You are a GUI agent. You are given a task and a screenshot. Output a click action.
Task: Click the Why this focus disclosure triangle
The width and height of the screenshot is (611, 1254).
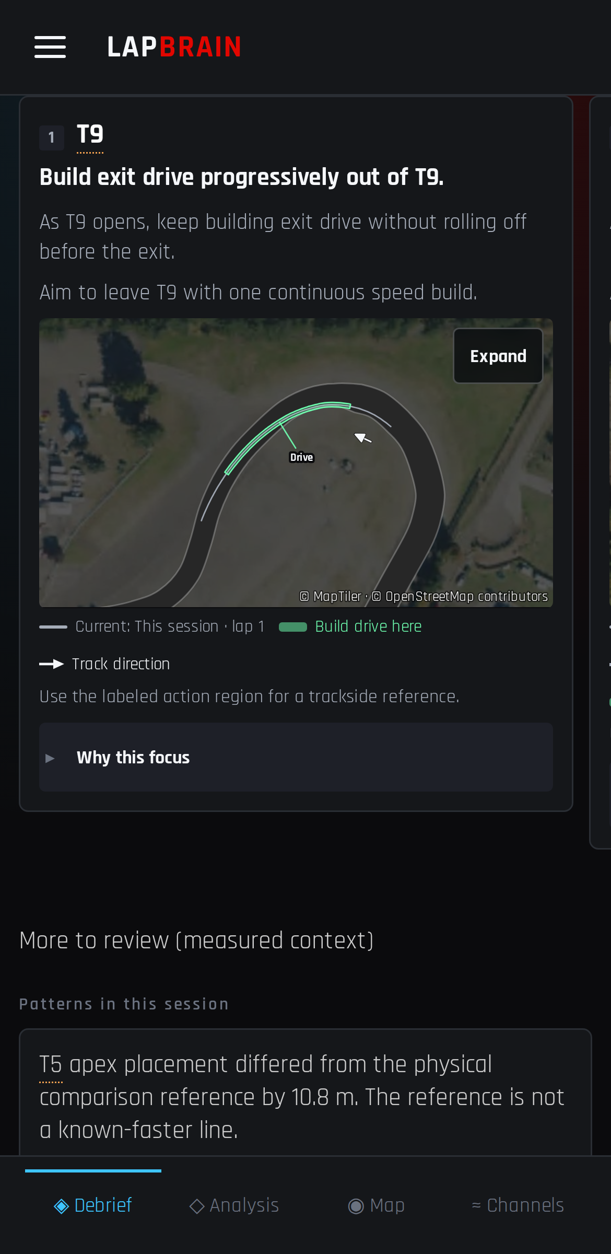pyautogui.click(x=50, y=758)
